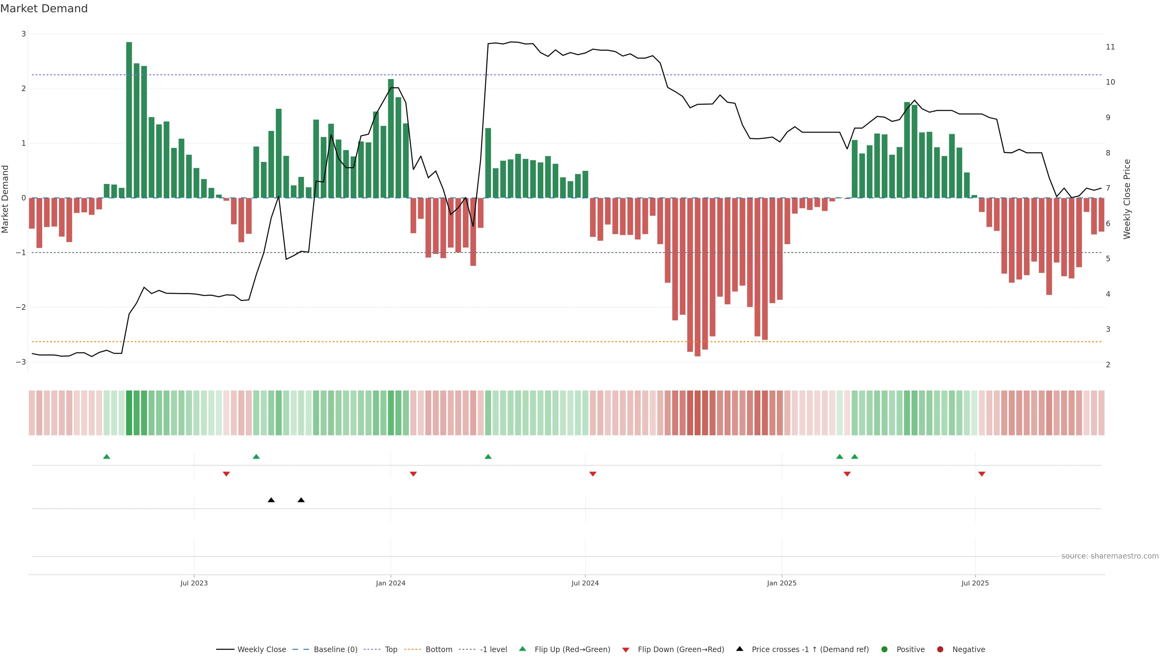
Task: Hide the Top dotted line legend item
Action: [391, 649]
